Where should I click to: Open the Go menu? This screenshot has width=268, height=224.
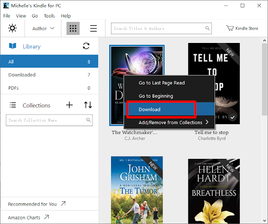tap(35, 16)
